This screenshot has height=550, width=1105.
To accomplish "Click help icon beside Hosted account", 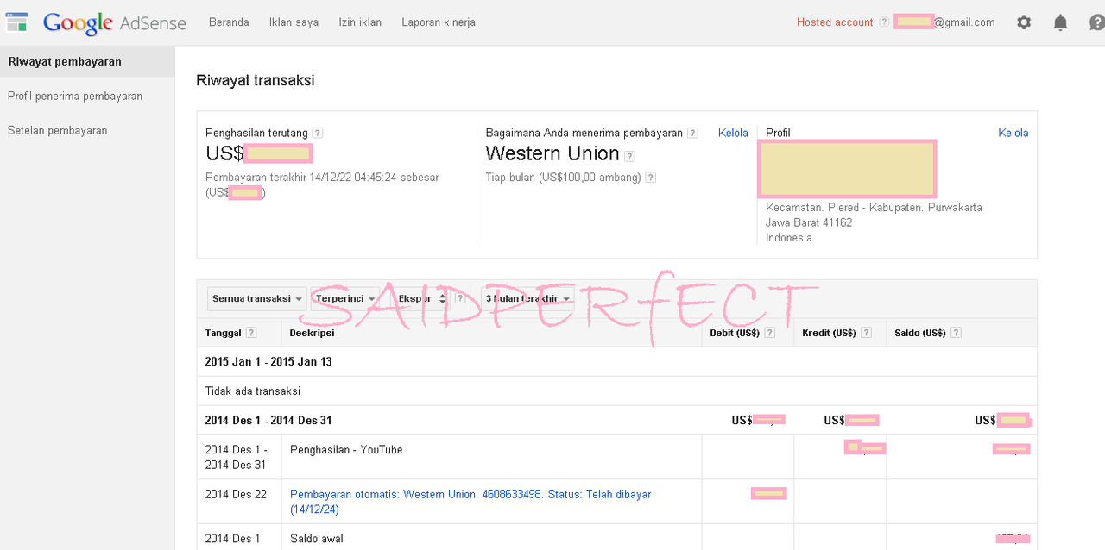I will (884, 22).
